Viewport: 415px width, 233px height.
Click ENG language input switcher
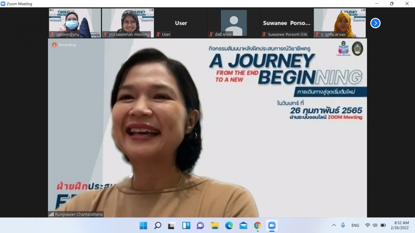pos(355,225)
